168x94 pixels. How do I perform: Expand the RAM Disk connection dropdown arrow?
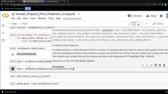click(147, 24)
